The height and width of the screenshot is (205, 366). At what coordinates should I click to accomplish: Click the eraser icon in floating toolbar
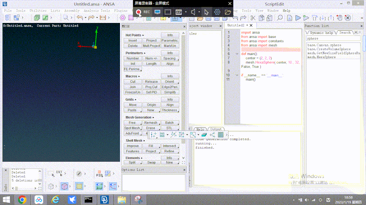pos(204,135)
